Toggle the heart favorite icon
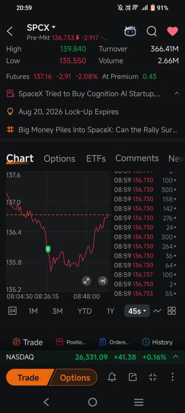This screenshot has height=413, width=185. pyautogui.click(x=173, y=31)
